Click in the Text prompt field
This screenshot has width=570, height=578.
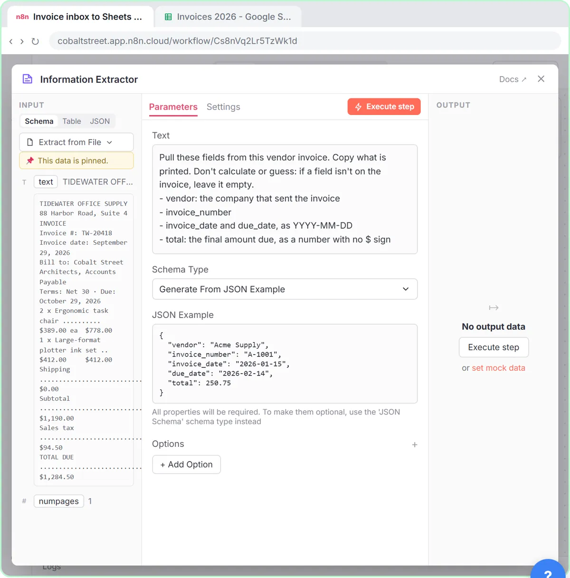click(x=285, y=199)
